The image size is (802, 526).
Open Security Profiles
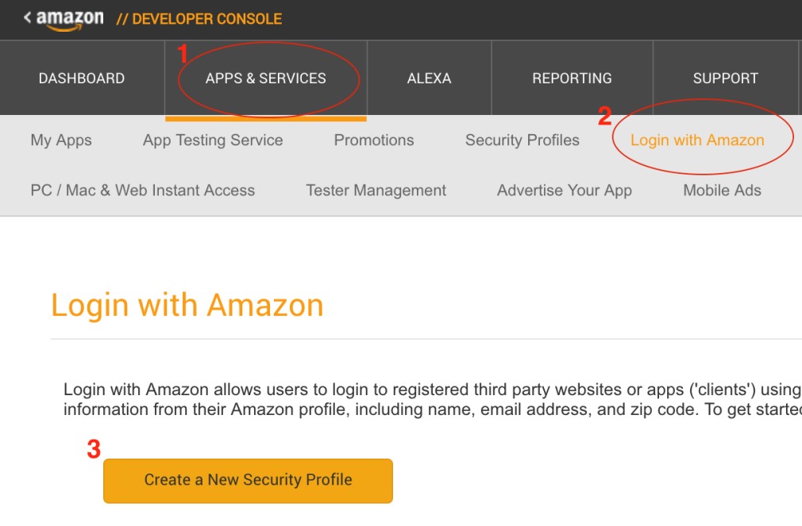pyautogui.click(x=522, y=140)
